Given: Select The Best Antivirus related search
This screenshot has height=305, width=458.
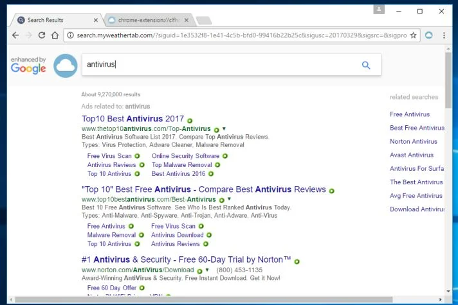Looking at the screenshot, I should [416, 182].
